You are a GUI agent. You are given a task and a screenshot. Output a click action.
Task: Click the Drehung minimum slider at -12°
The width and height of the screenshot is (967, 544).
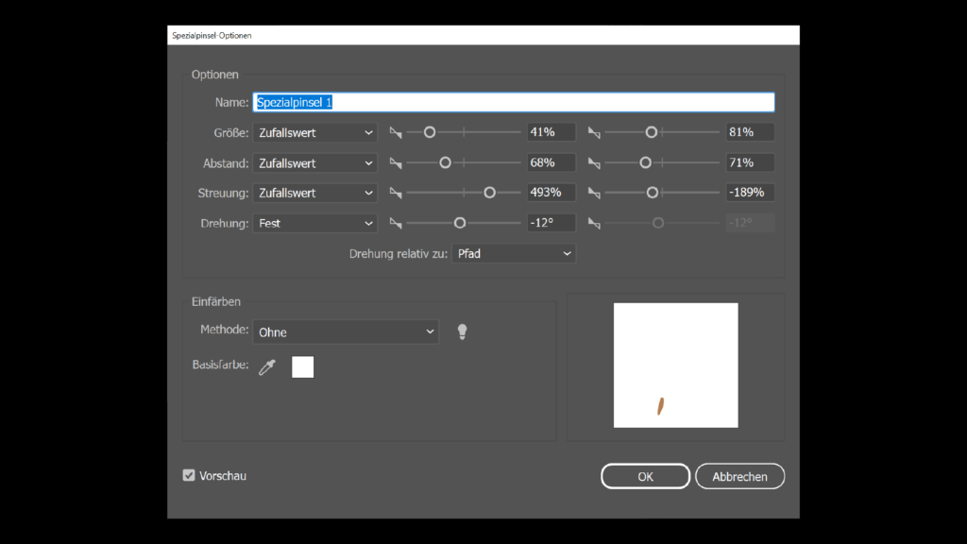(460, 223)
